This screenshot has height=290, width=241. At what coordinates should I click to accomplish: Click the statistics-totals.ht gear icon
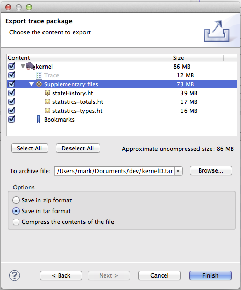(47, 102)
